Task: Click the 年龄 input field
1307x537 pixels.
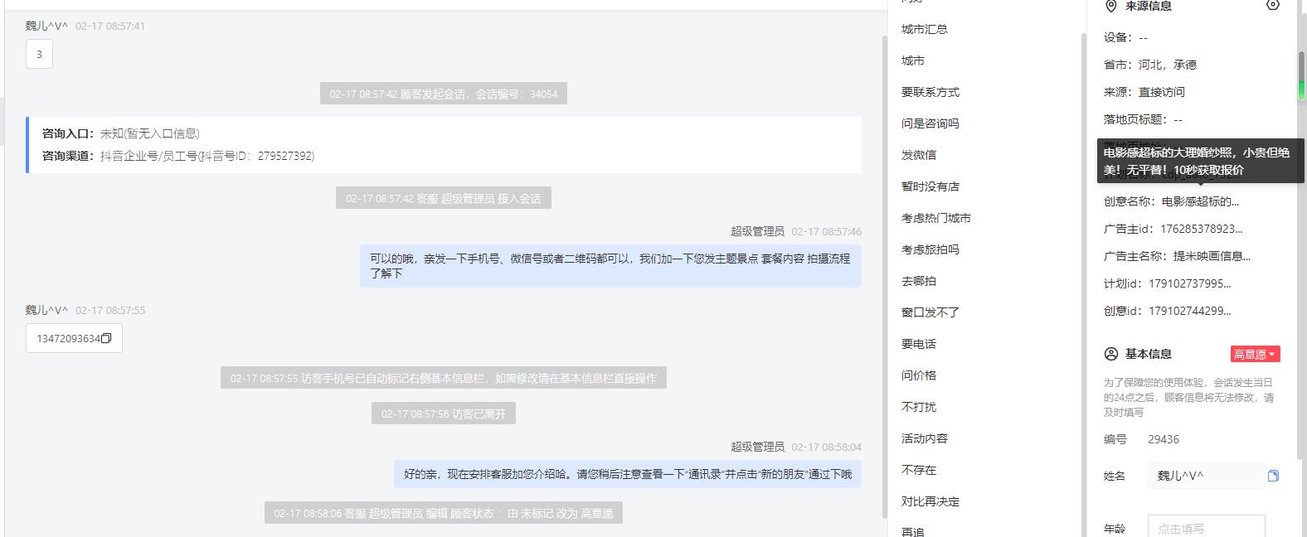Action: (x=1207, y=527)
